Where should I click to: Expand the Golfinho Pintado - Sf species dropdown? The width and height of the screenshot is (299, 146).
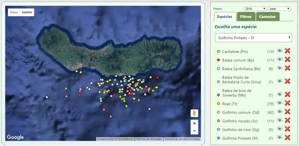click(x=253, y=38)
